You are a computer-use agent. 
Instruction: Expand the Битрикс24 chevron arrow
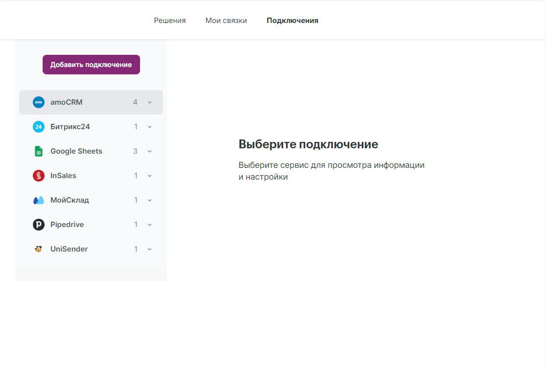(150, 127)
